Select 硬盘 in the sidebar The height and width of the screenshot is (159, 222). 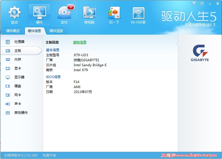18,86
